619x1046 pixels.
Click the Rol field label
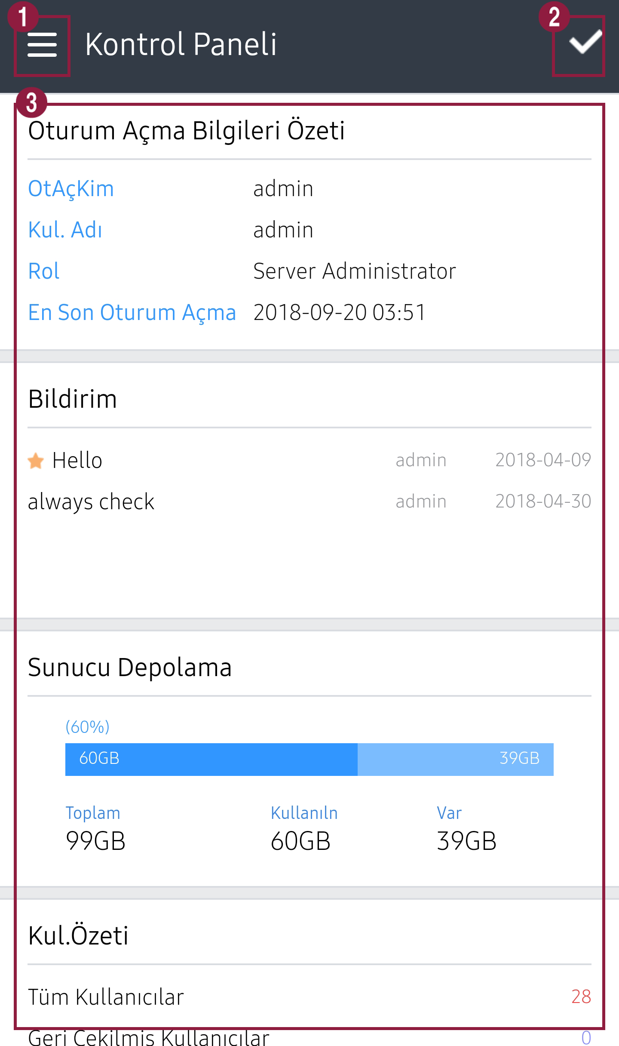pos(44,271)
